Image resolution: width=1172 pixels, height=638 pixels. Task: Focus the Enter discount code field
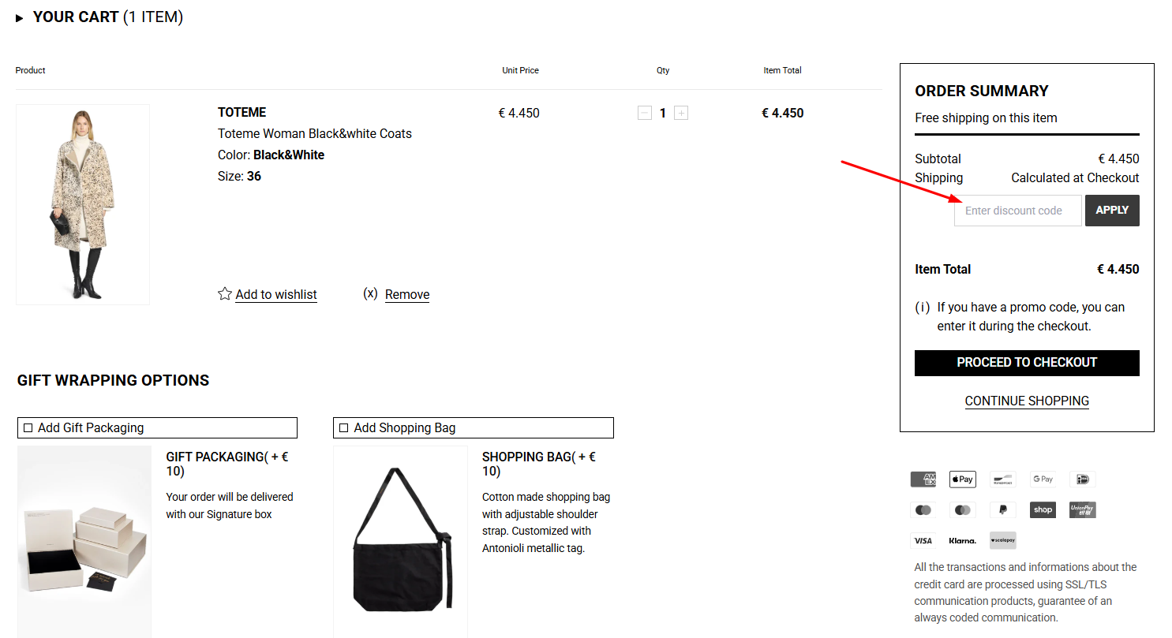click(1017, 211)
